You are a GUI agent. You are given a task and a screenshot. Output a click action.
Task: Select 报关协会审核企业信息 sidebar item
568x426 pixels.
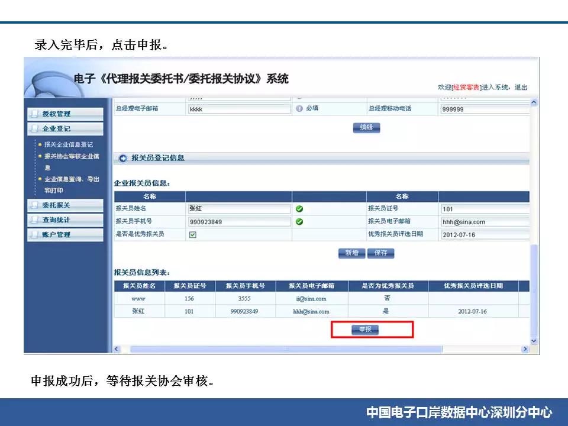coord(72,162)
